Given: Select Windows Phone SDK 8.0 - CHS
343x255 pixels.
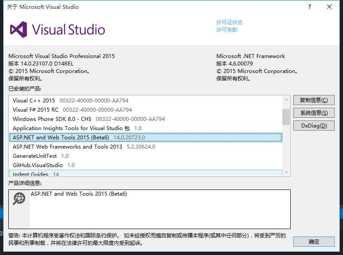Looking at the screenshot, I should click(x=146, y=119).
